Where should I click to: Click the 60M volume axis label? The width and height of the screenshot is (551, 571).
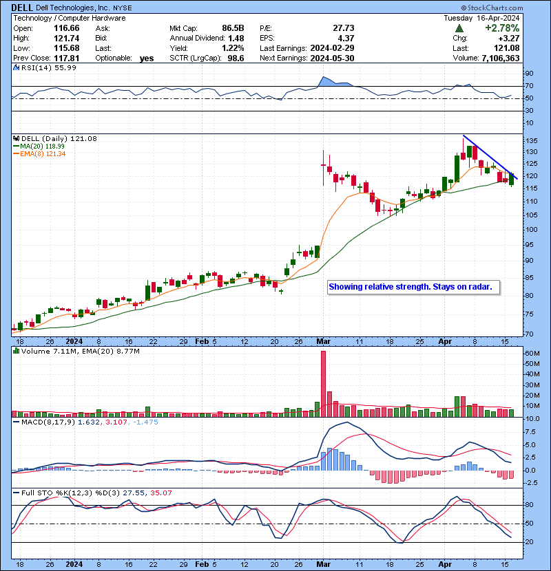tap(532, 353)
